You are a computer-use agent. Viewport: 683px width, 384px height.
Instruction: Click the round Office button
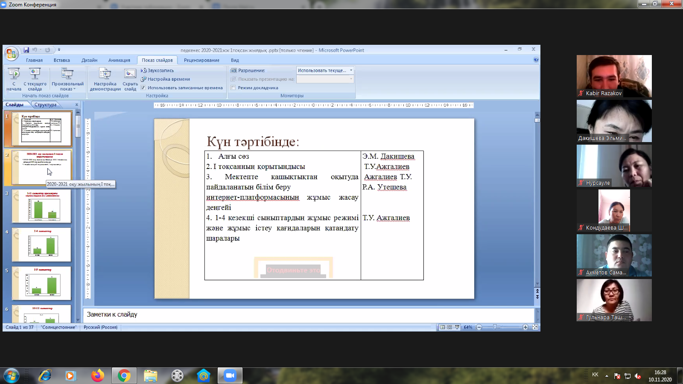pyautogui.click(x=11, y=54)
